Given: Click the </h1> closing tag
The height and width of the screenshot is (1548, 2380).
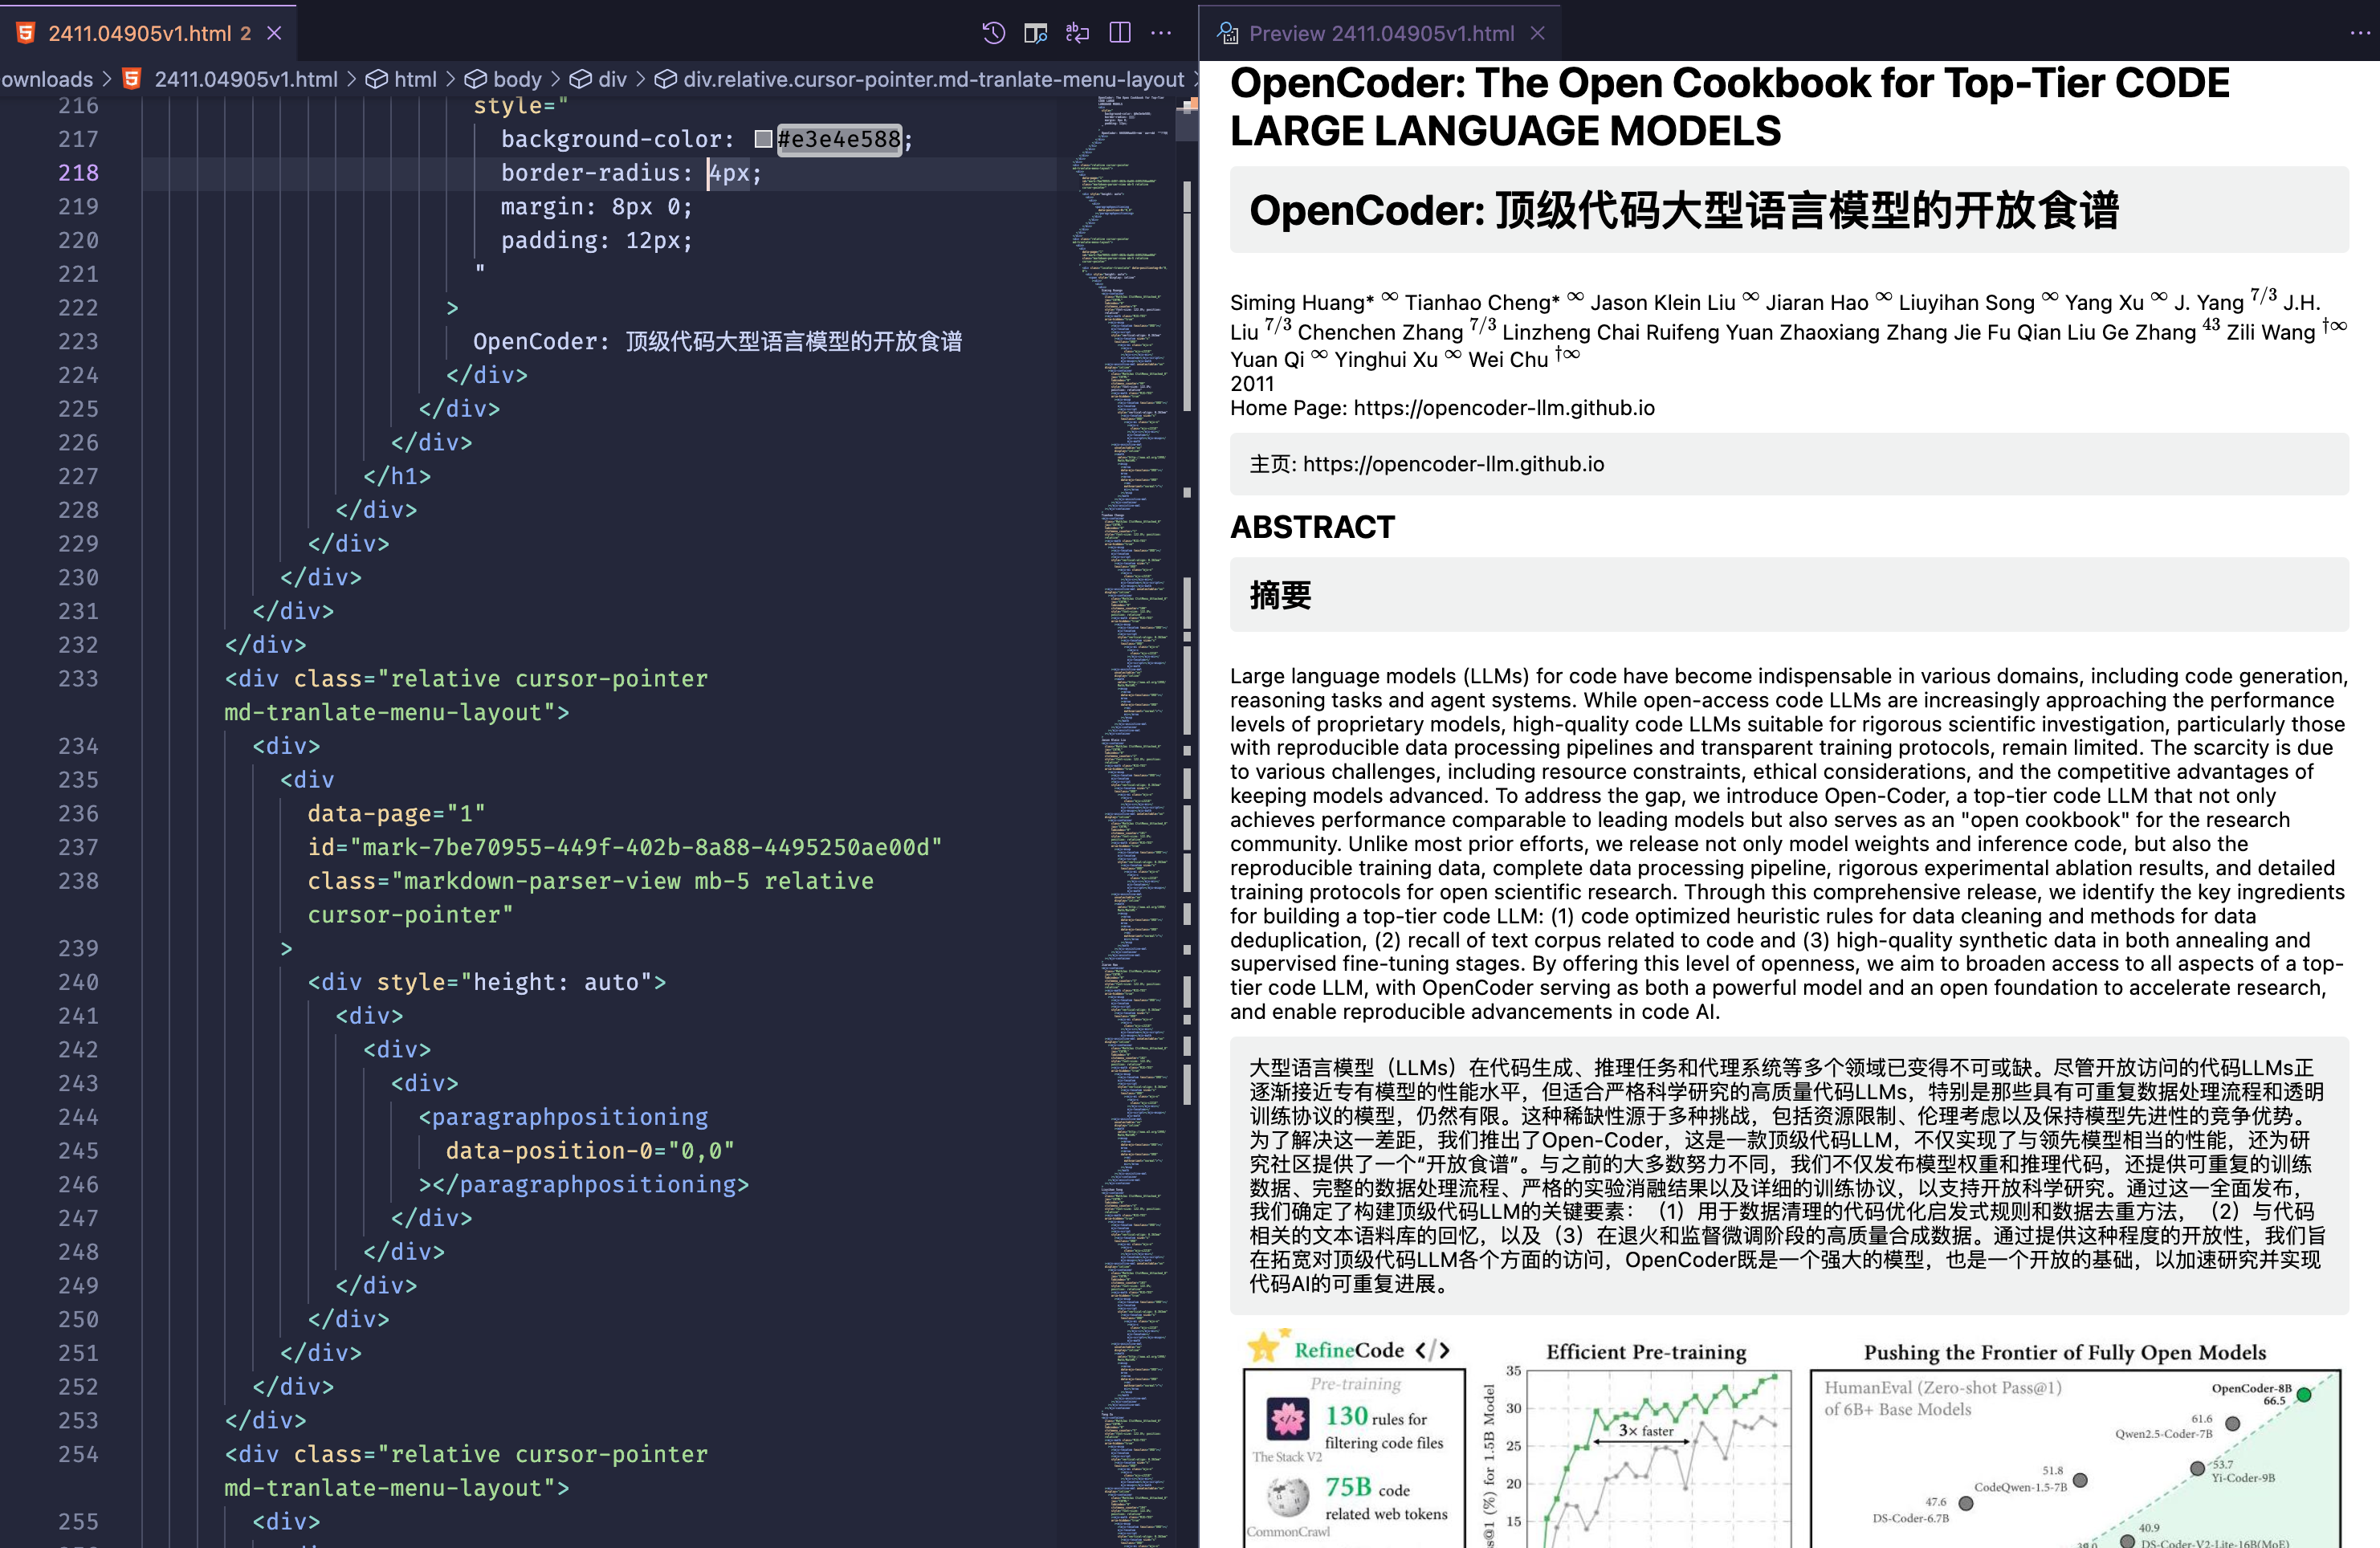Looking at the screenshot, I should tap(397, 476).
